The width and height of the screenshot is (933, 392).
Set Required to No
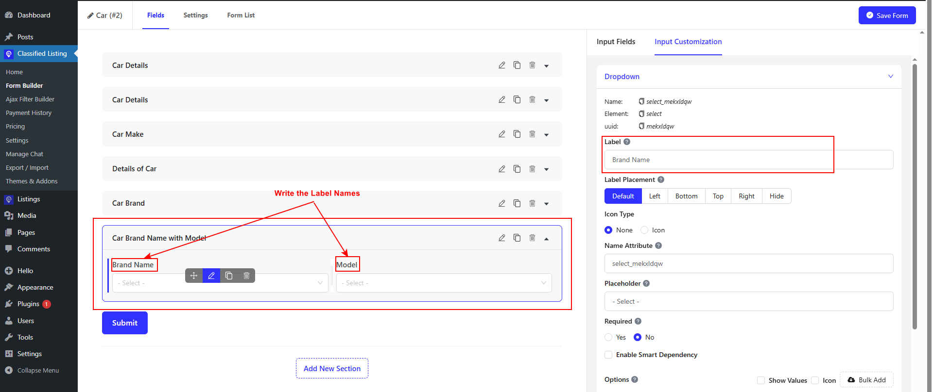point(638,337)
